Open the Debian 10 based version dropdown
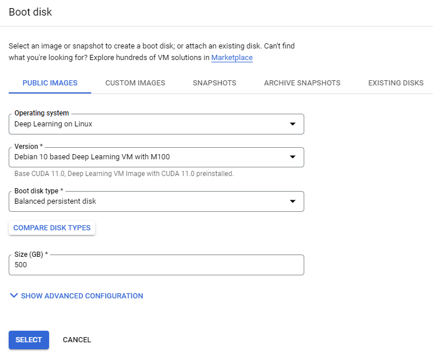 point(150,157)
